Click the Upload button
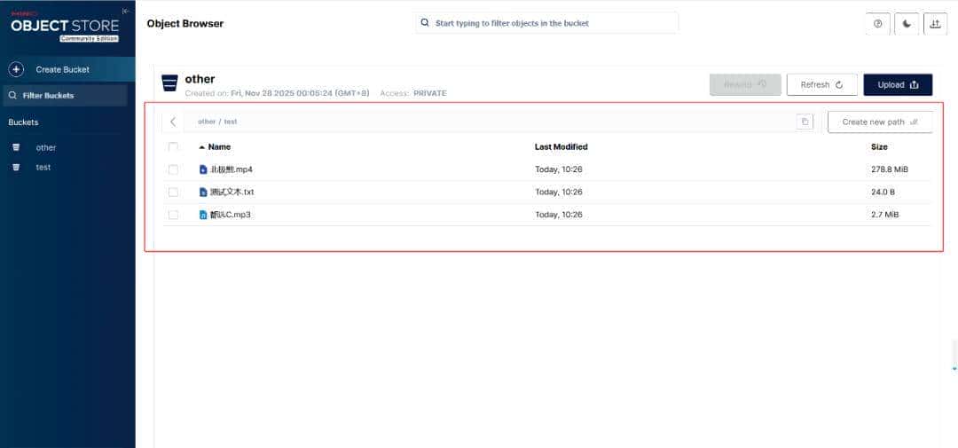958x448 pixels. coord(898,85)
